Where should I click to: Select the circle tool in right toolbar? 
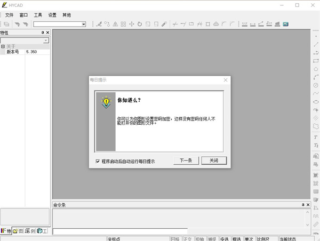point(316,85)
